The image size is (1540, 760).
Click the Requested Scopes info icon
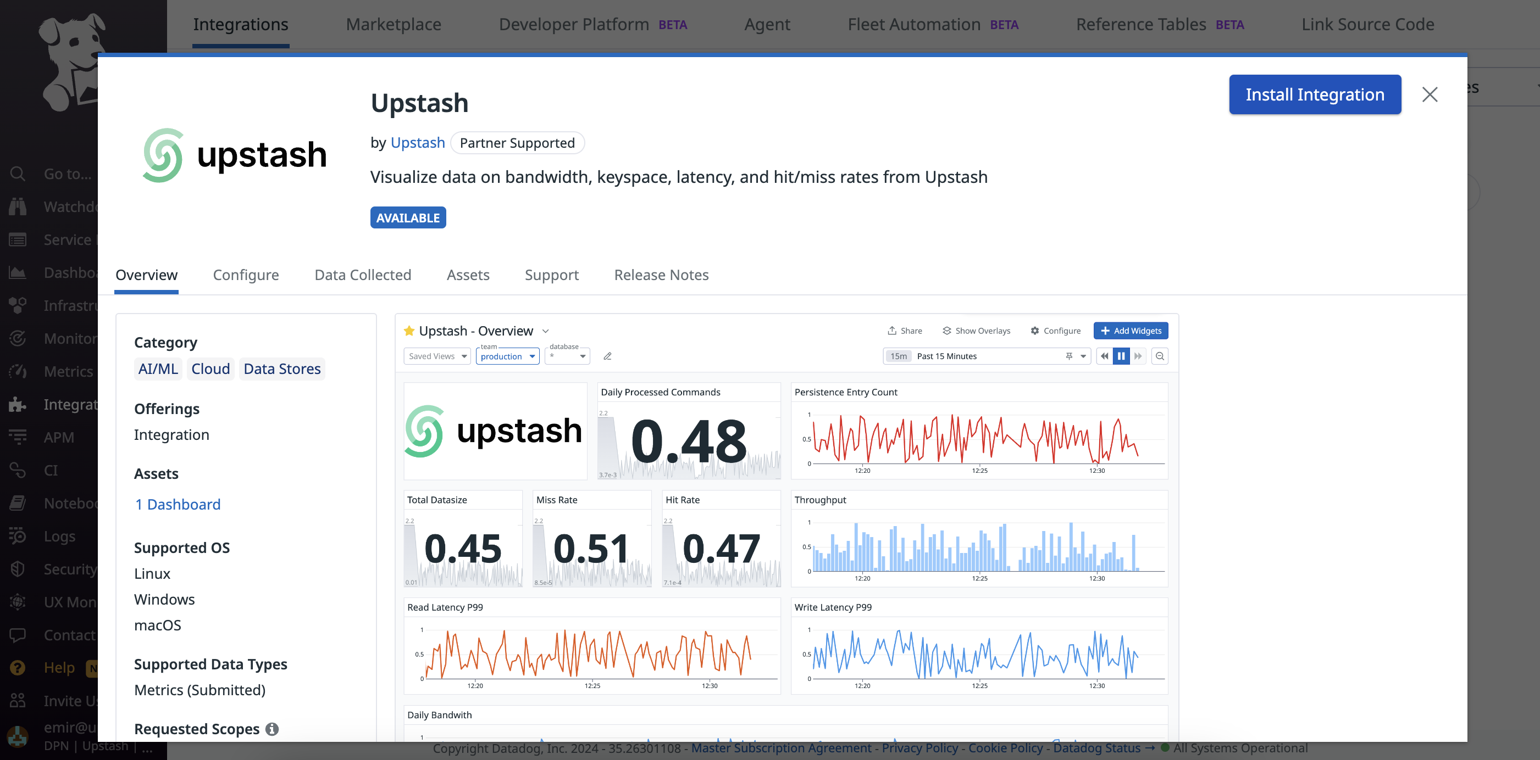[x=272, y=729]
